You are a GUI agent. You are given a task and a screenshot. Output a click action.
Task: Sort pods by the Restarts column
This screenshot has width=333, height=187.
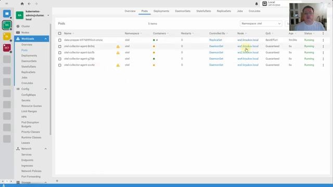(186, 33)
